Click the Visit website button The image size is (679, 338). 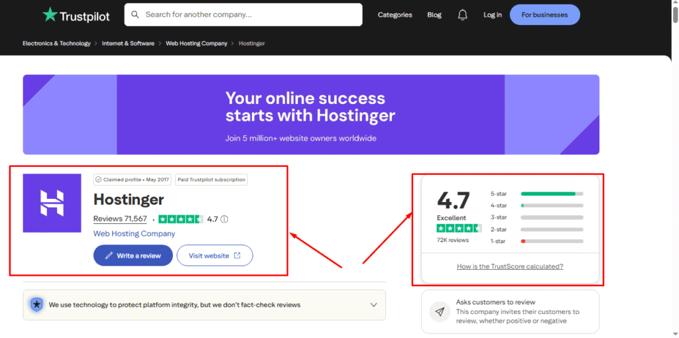215,255
